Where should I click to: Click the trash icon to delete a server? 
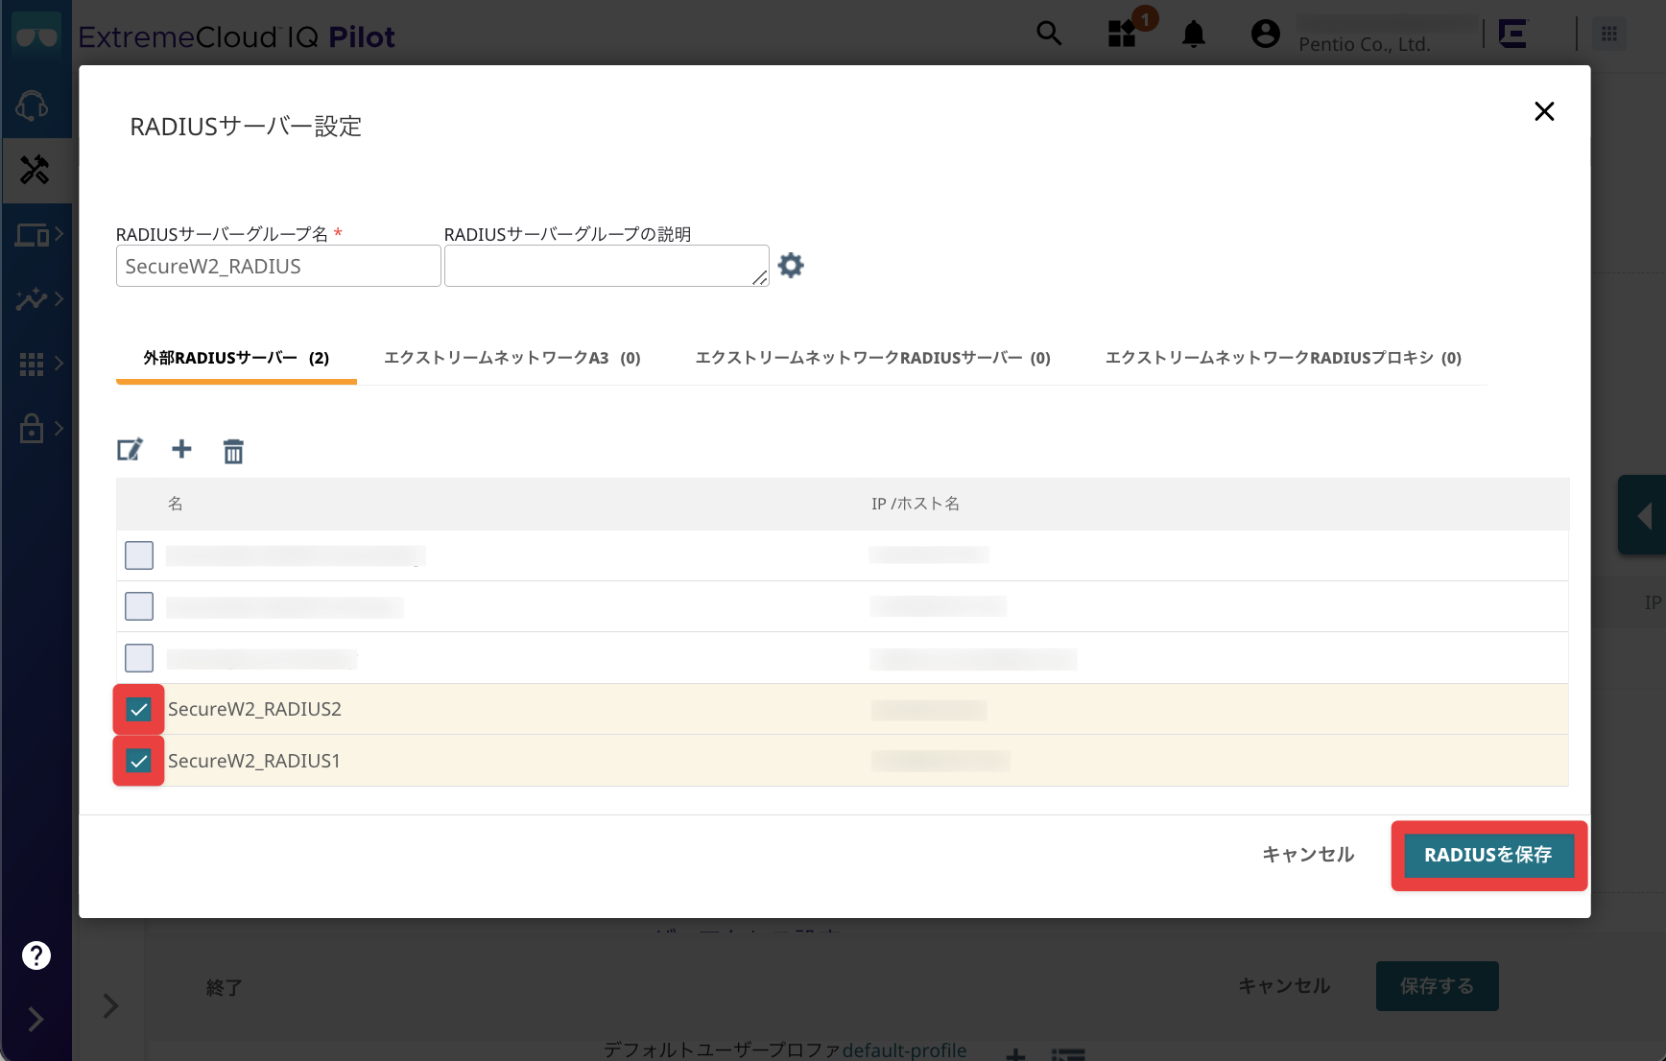[233, 451]
